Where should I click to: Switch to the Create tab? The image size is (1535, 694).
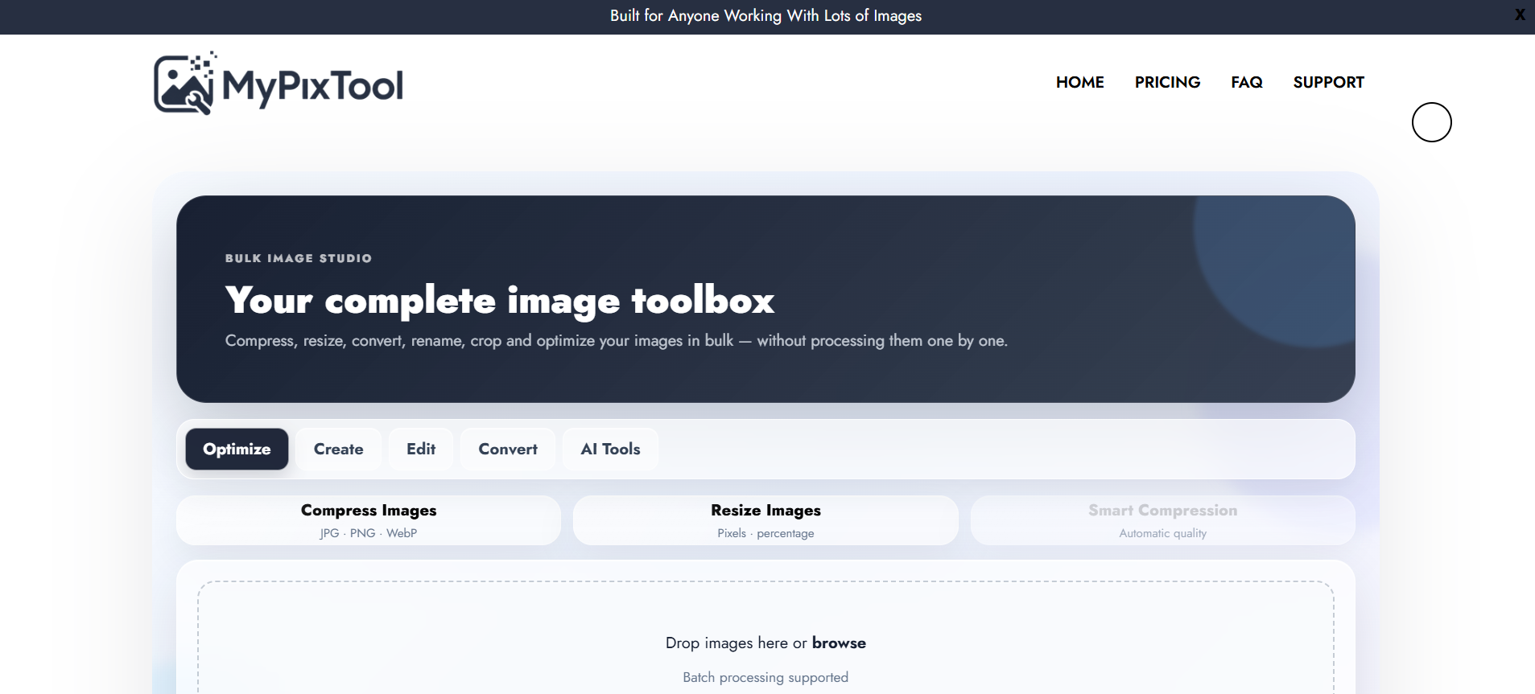338,449
